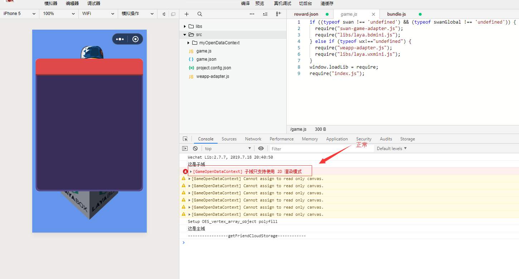Screen dimensions: 519x279
Task: Click the /game.js path in status bar
Action: [298, 129]
